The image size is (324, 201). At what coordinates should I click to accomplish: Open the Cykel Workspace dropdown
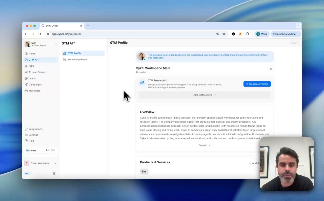click(x=40, y=163)
